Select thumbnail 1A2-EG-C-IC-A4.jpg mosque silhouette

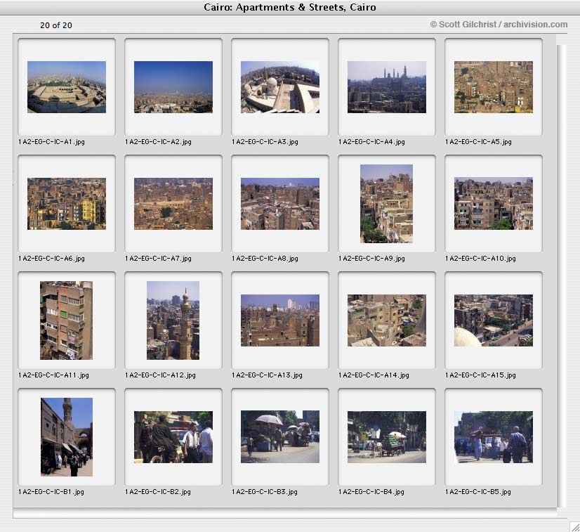tap(386, 87)
